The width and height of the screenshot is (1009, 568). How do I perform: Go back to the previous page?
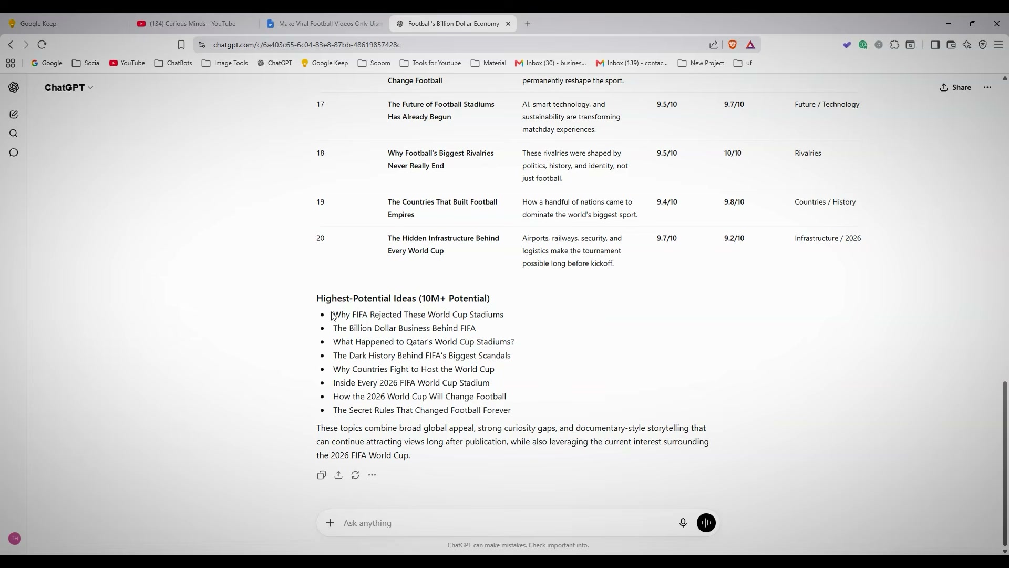tap(11, 45)
